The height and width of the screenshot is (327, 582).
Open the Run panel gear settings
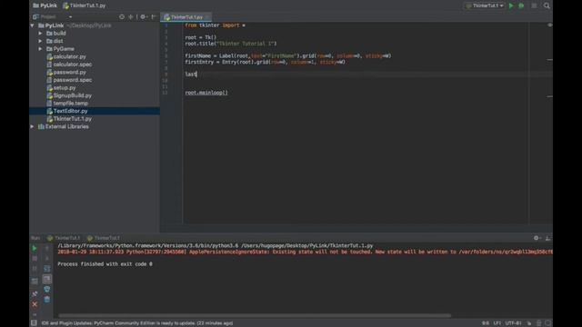pos(537,238)
